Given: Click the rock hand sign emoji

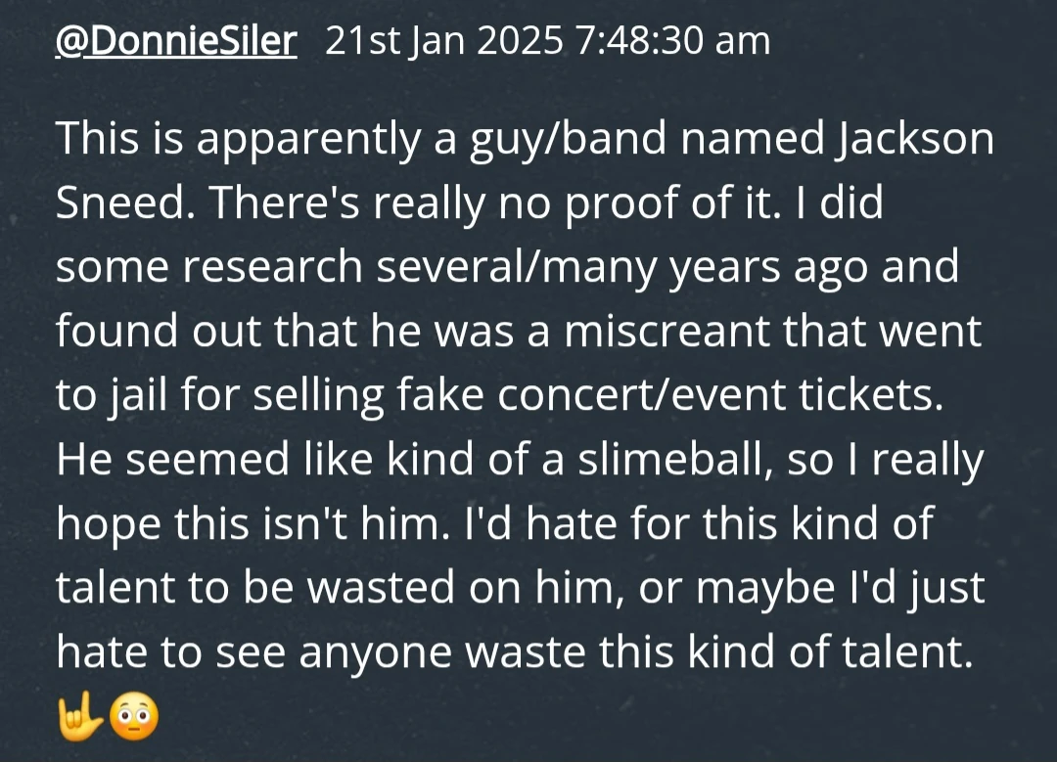Looking at the screenshot, I should (76, 719).
